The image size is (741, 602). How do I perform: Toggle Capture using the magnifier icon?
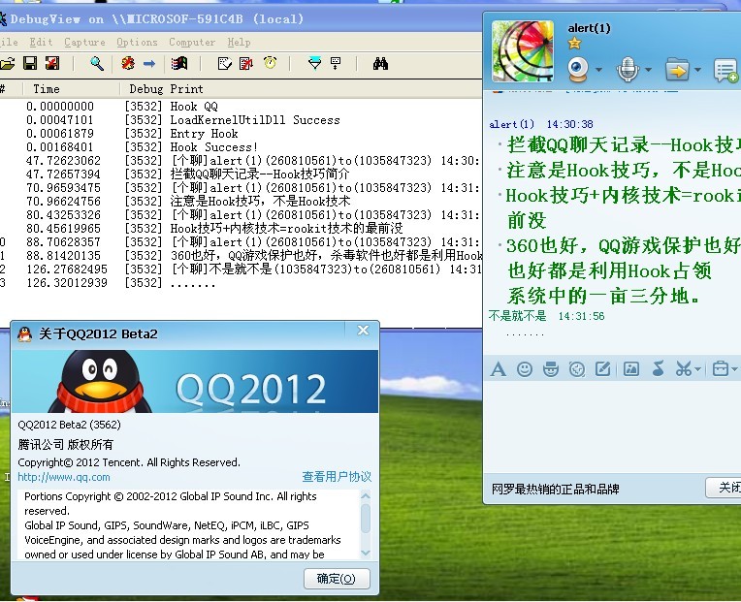97,63
